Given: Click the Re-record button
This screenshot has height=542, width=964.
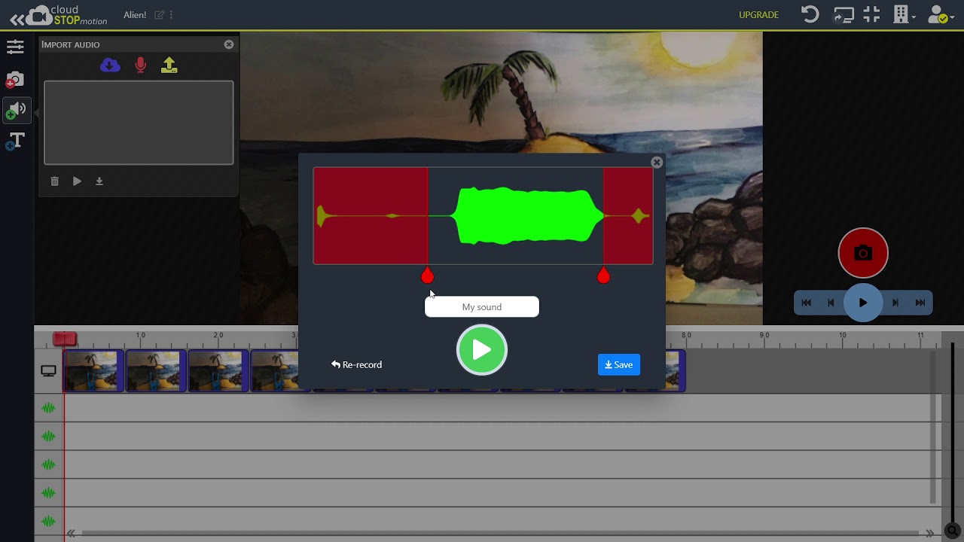Looking at the screenshot, I should 356,364.
